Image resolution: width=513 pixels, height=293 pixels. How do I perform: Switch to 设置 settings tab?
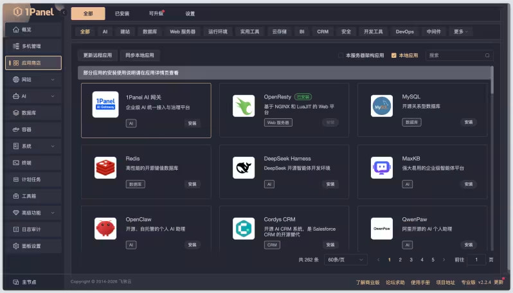point(190,13)
